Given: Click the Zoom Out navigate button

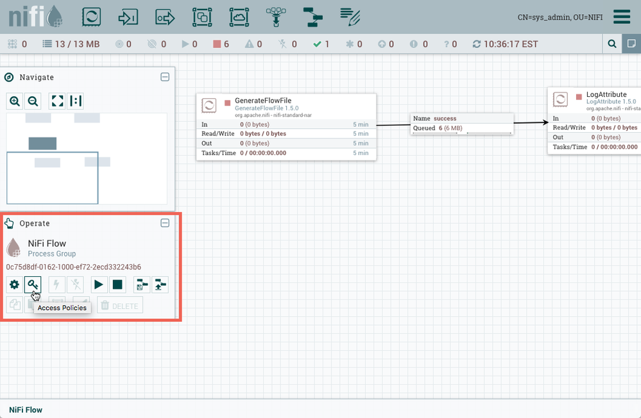Looking at the screenshot, I should (33, 101).
